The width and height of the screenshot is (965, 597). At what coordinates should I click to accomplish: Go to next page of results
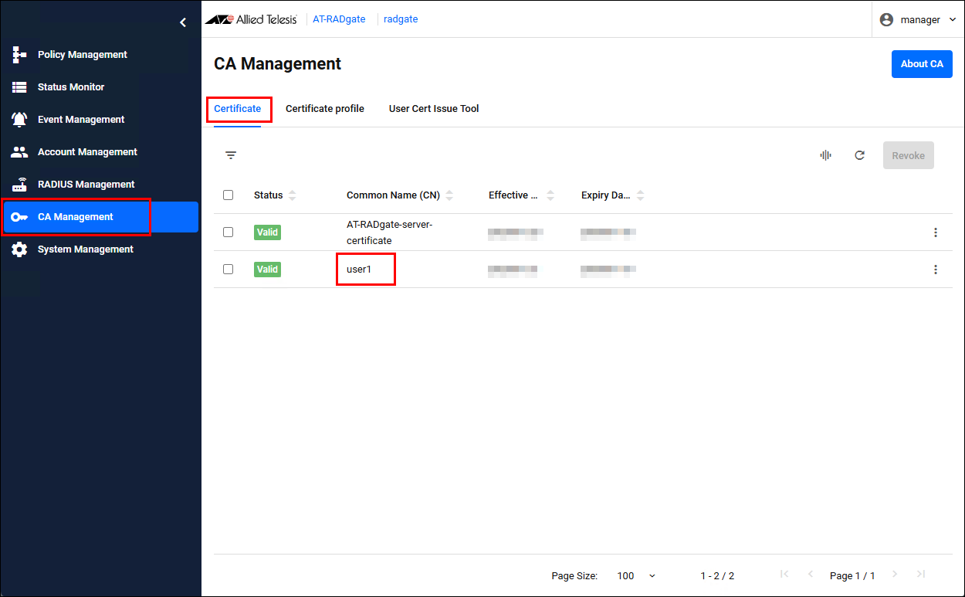(895, 574)
